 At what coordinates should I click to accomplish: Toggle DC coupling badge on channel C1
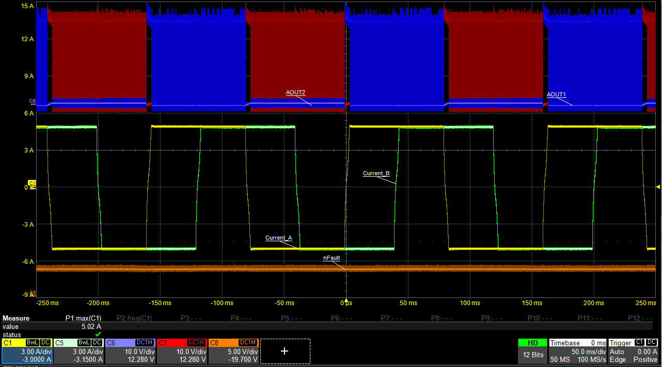coord(46,342)
